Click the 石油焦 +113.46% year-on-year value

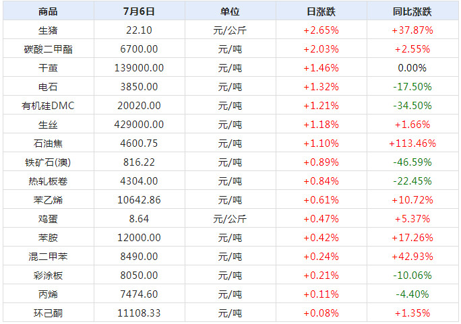pos(412,143)
